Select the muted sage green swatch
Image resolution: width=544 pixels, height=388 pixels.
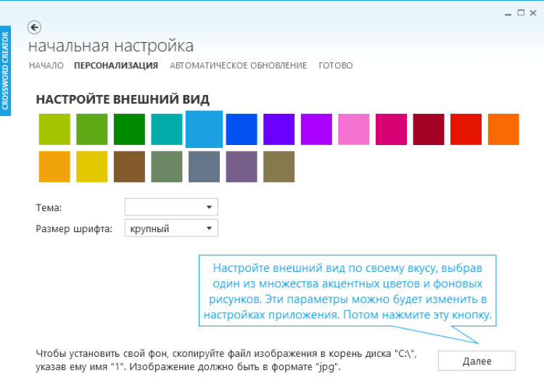click(x=167, y=166)
